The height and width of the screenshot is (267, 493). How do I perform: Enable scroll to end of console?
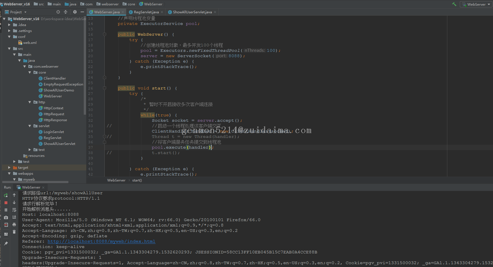(x=14, y=217)
